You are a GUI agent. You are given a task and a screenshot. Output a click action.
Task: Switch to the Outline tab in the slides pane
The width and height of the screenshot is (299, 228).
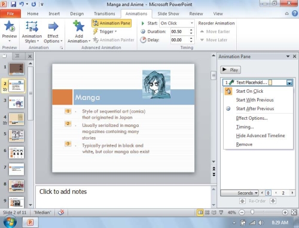pyautogui.click(x=17, y=56)
